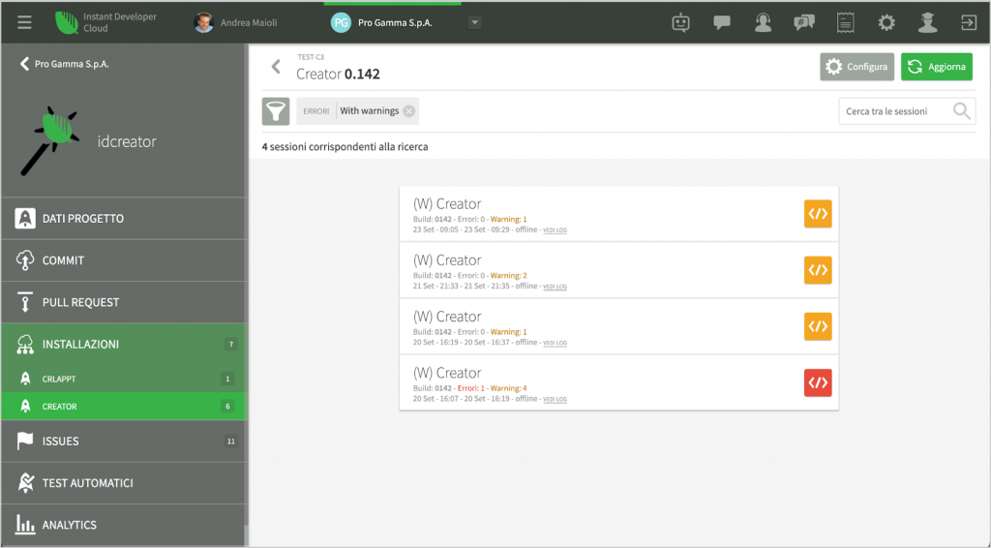Screen dimensions: 991x548
Task: Open the hashtag forum chat icon
Action: pos(804,23)
